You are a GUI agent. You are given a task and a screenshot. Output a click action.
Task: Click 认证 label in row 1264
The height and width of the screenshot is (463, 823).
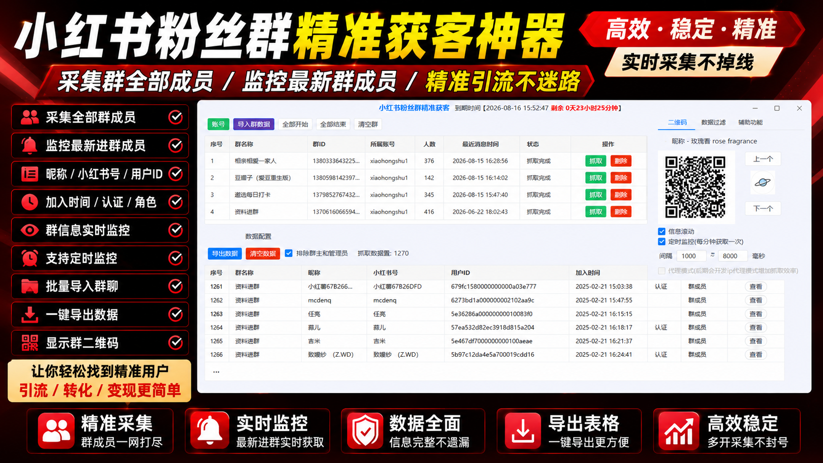[661, 327]
